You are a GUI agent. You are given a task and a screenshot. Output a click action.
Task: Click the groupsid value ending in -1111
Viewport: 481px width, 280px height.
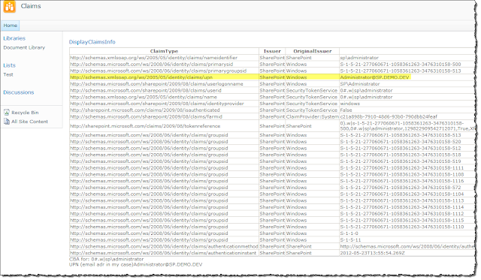coord(402,168)
